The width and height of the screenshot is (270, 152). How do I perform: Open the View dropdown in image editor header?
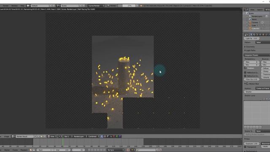point(52,136)
